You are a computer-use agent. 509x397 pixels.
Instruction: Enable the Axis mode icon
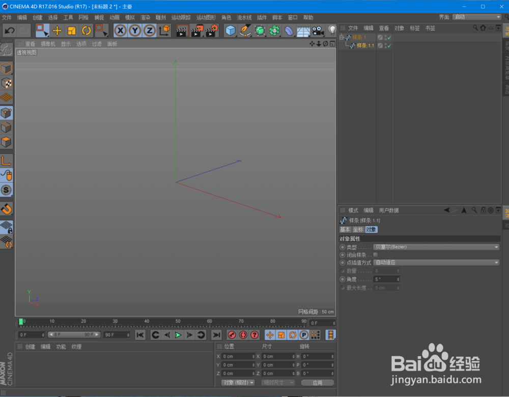point(6,161)
